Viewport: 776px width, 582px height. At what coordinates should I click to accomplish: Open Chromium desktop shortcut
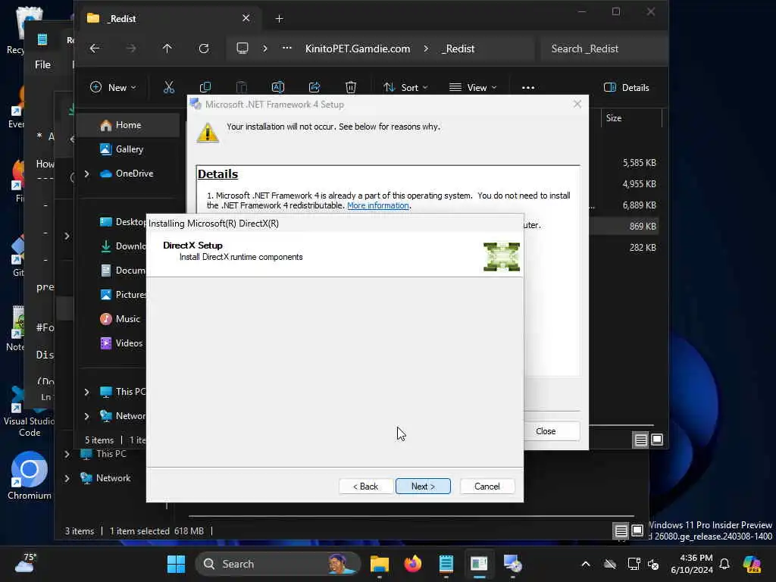(x=30, y=476)
